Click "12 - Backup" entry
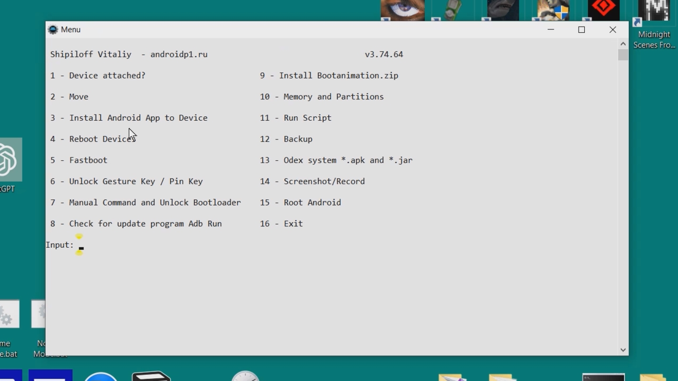 pyautogui.click(x=286, y=139)
